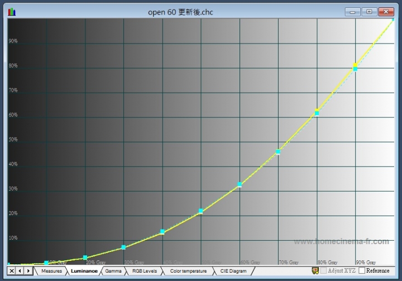Screen dimensions: 402x281
Task: Select the cyan point at 60% Gray
Action: tap(240, 184)
